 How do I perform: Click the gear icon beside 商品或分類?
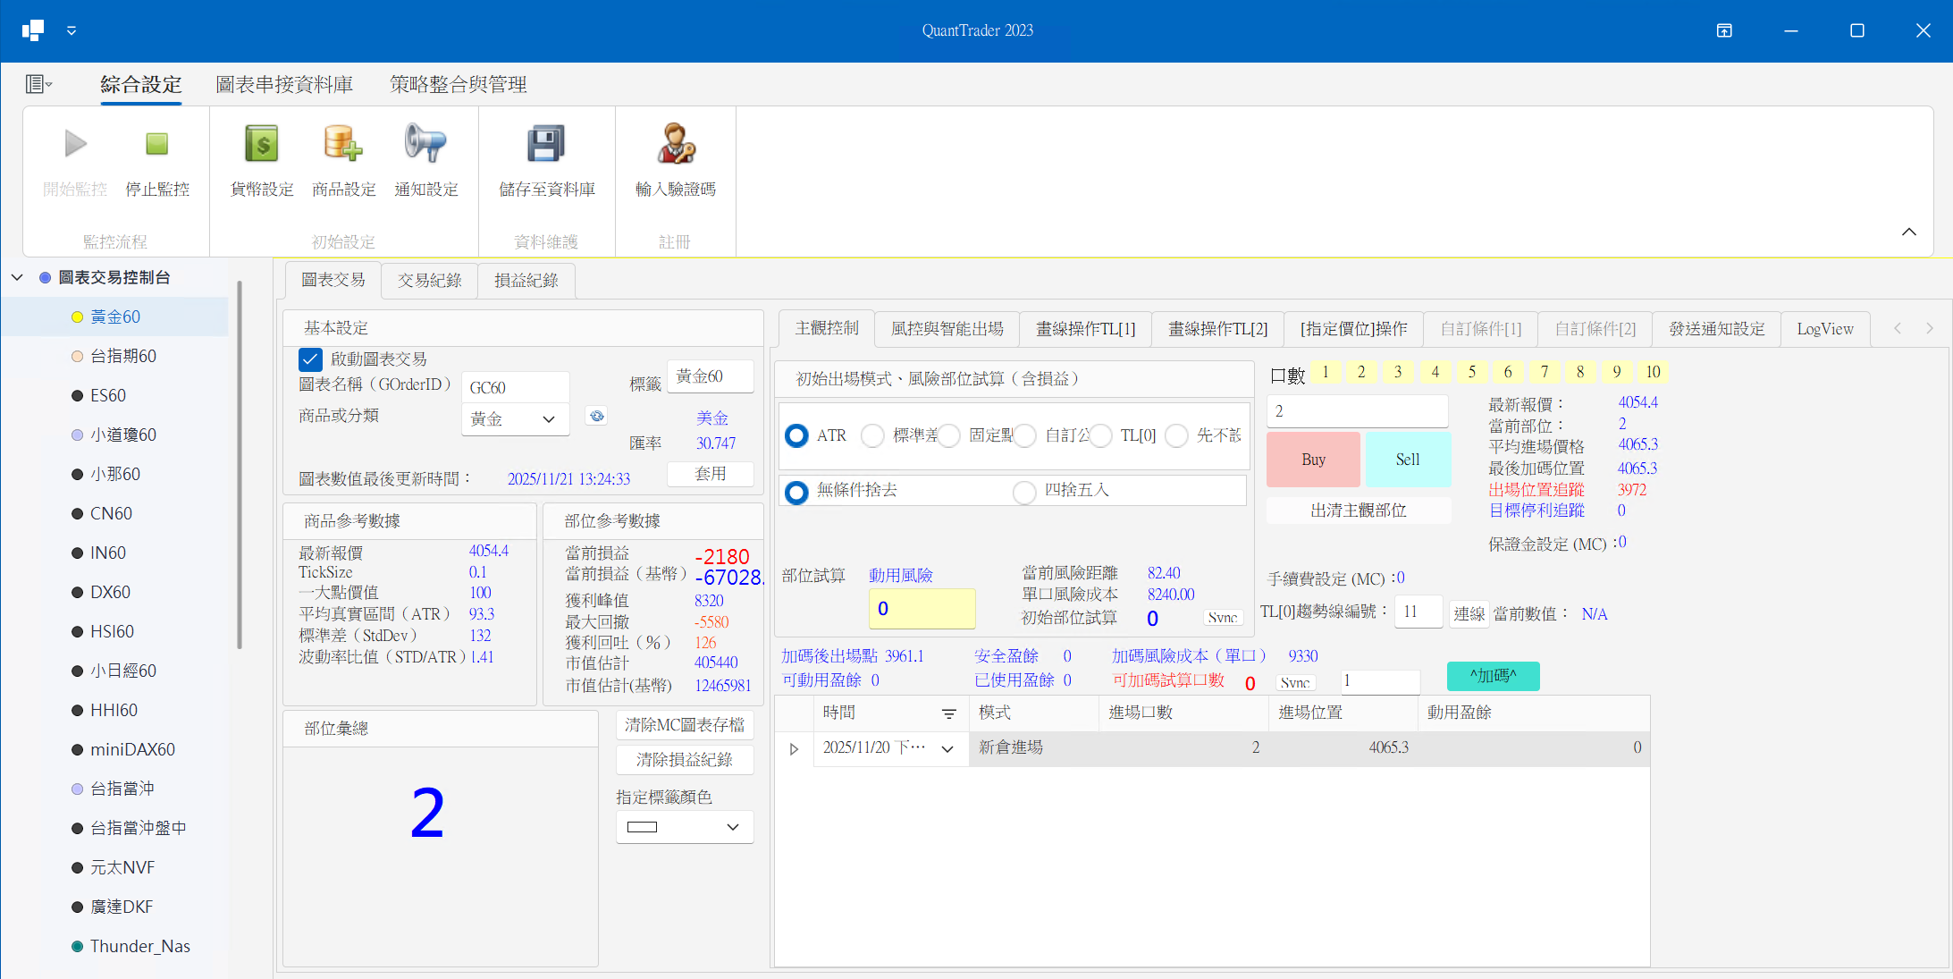pyautogui.click(x=596, y=416)
